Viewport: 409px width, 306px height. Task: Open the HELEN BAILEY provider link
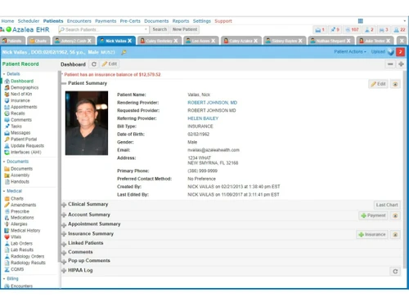click(203, 118)
